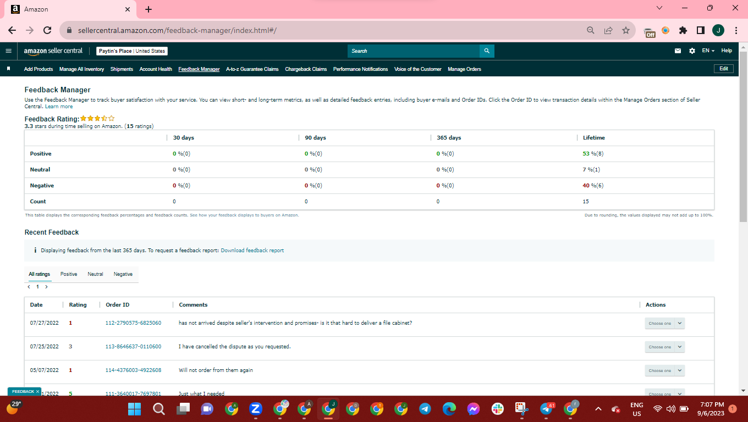Viewport: 748px width, 422px height.
Task: Open the Windows Start menu
Action: [x=135, y=409]
